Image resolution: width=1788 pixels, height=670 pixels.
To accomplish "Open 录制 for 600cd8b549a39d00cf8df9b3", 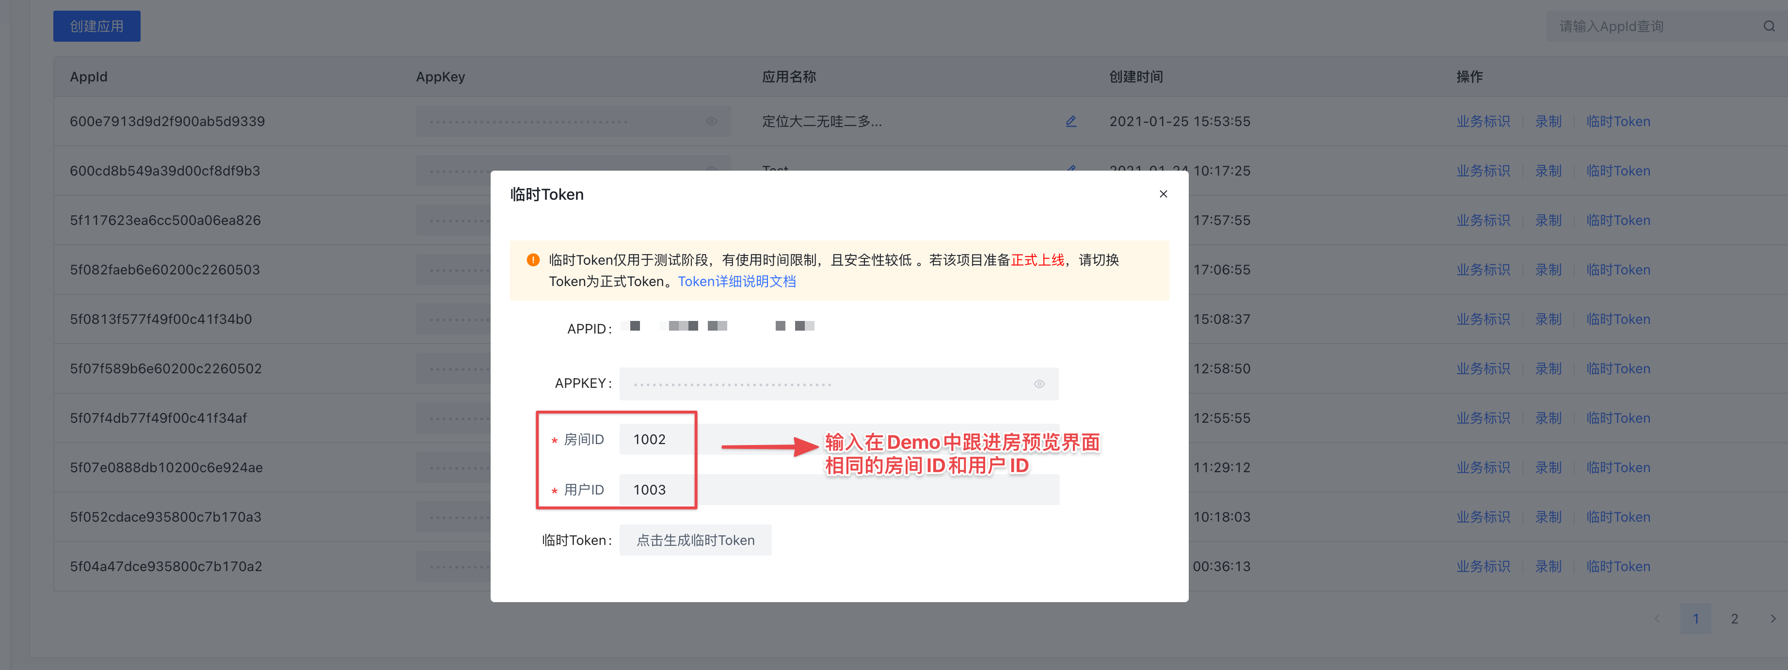I will tap(1548, 171).
